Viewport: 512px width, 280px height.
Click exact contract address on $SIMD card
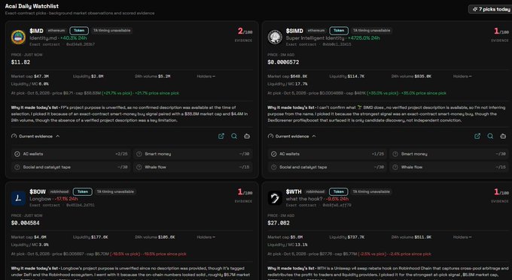[x=337, y=44]
